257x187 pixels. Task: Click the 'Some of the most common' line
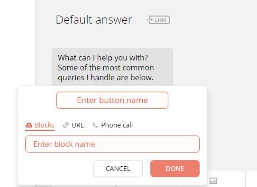click(x=106, y=68)
